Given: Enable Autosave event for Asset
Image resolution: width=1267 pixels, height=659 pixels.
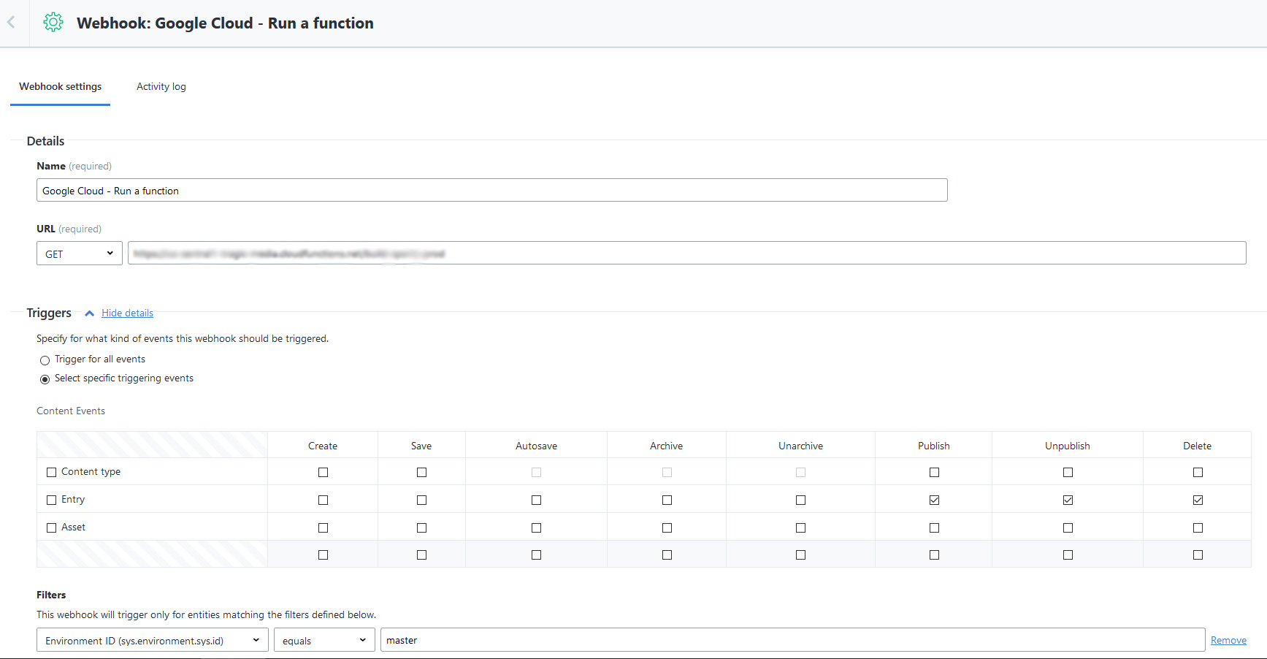Looking at the screenshot, I should click(x=536, y=527).
